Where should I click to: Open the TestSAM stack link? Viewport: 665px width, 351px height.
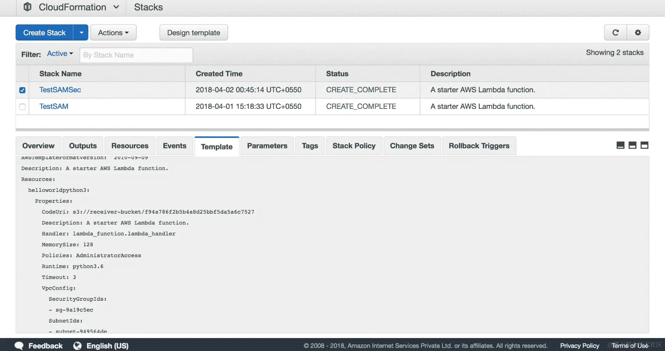54,107
